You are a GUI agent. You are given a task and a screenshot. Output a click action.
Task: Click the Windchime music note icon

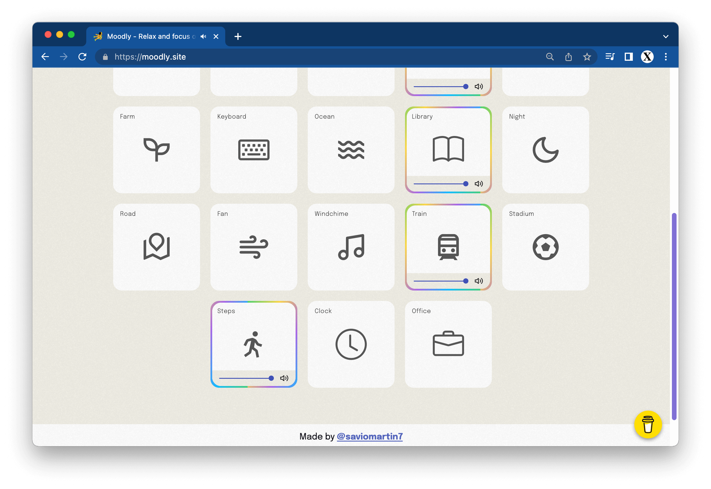[351, 247]
